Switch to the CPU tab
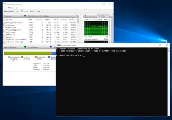 point(16,11)
